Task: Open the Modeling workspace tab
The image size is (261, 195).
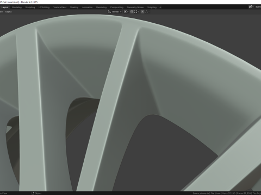Action: 17,8
